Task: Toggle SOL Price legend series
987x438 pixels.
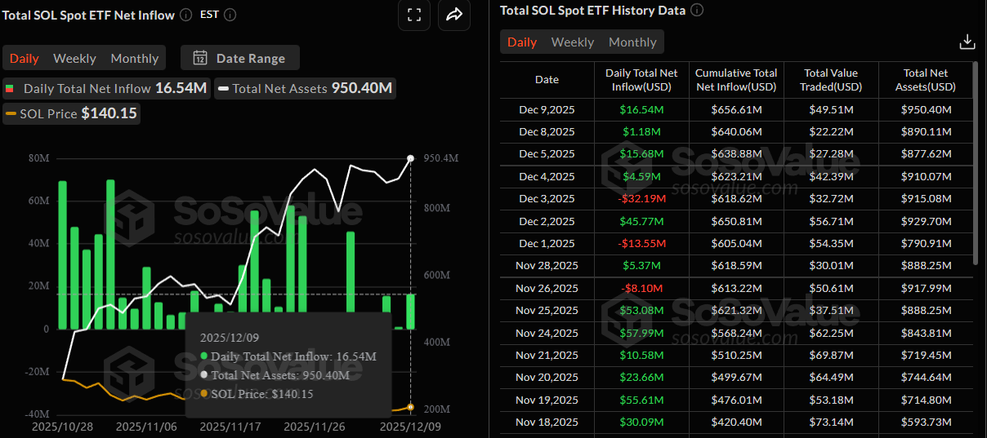Action: point(70,113)
